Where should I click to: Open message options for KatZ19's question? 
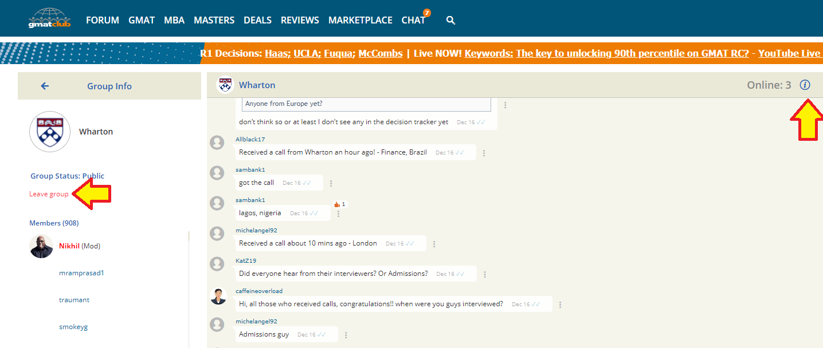(x=485, y=274)
